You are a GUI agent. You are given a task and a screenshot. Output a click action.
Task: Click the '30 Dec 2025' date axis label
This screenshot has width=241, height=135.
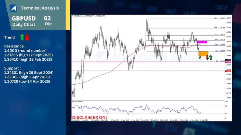point(145,120)
